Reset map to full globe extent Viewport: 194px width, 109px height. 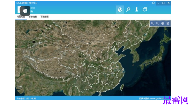click(x=163, y=24)
